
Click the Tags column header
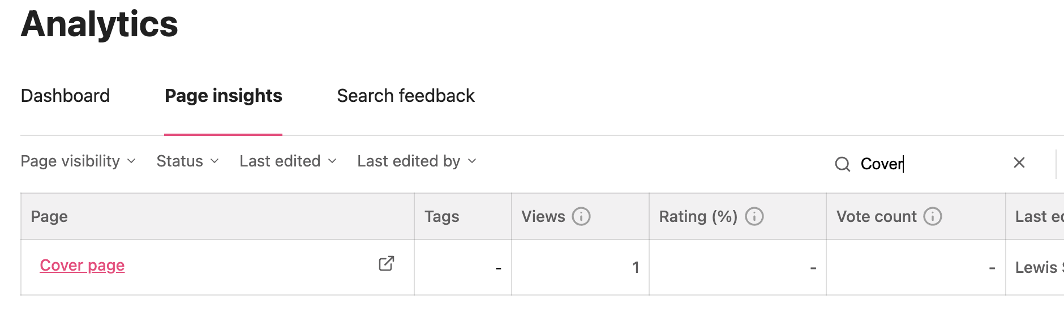point(463,216)
